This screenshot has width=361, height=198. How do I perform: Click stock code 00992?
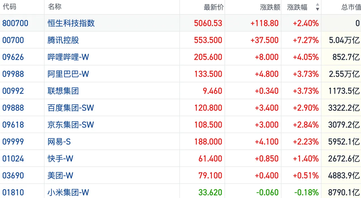tap(13, 91)
